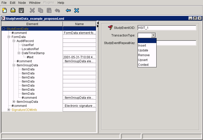Click the Cut scissors toolbar icon
The width and height of the screenshot is (203, 140).
click(x=32, y=10)
